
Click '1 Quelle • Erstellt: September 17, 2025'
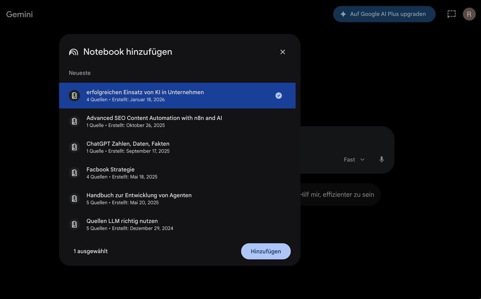click(128, 151)
